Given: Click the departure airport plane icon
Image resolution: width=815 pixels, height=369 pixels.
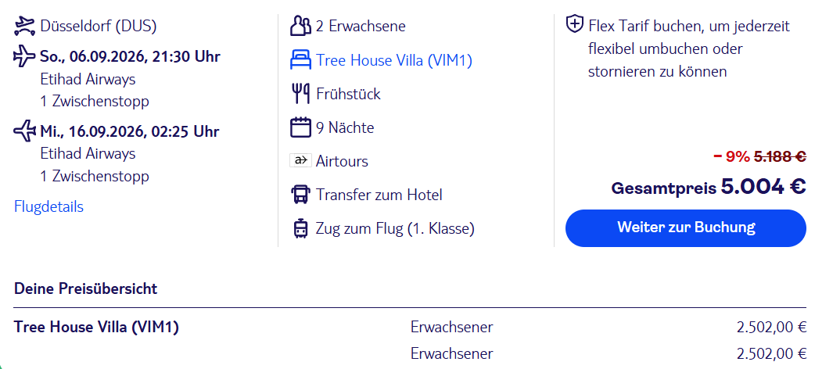Looking at the screenshot, I should (25, 26).
